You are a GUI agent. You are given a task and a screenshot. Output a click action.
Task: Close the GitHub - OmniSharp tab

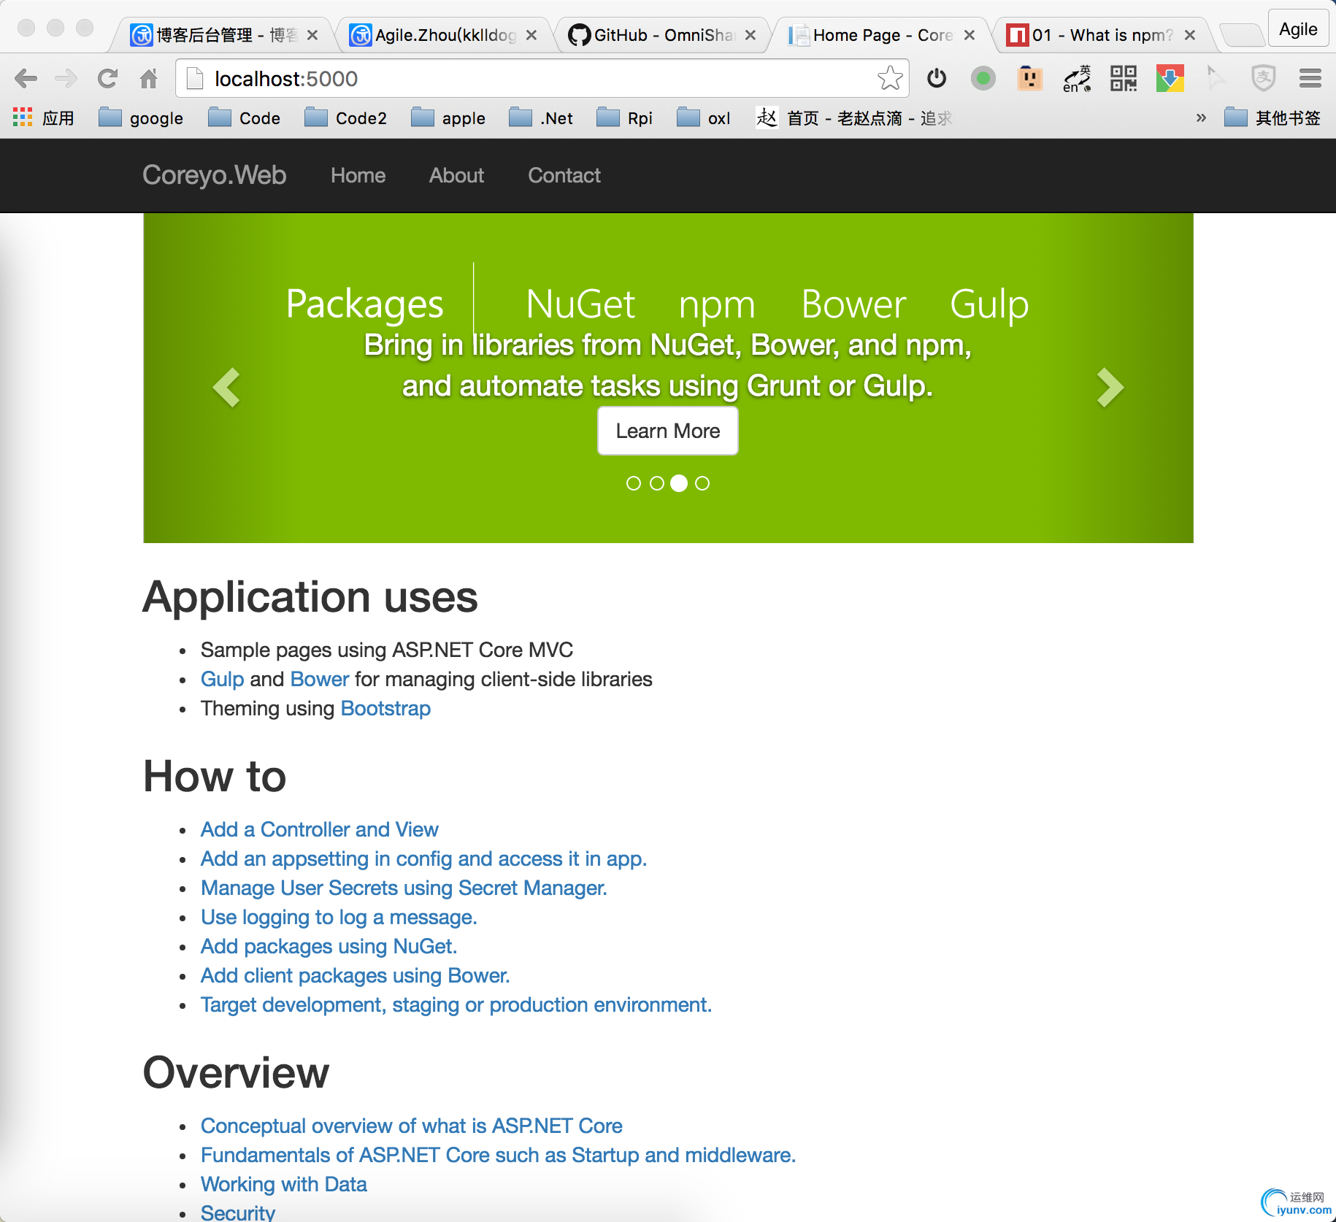750,35
